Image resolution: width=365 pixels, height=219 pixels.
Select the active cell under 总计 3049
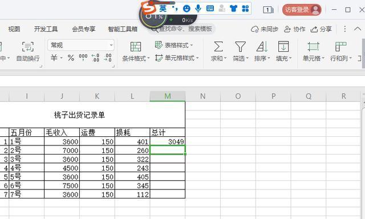[x=168, y=150]
